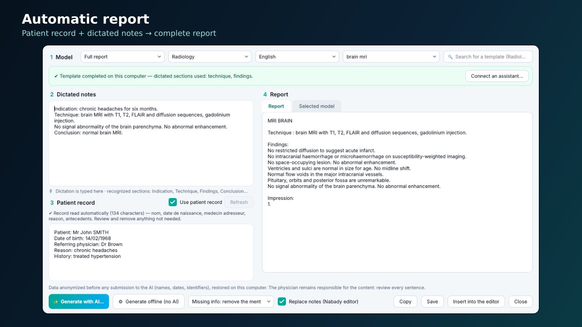Toggle the Replace notes (Nabady editor) checkbox
This screenshot has width=582, height=327.
pyautogui.click(x=282, y=301)
